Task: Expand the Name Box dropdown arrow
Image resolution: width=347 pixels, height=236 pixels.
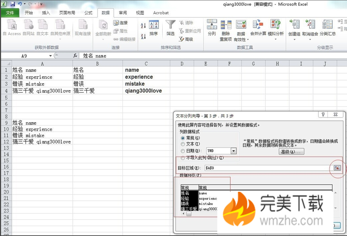Action: pos(51,56)
